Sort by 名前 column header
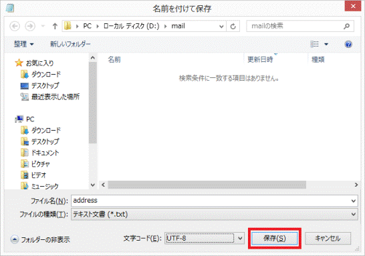This screenshot has width=365, height=256. 114,59
